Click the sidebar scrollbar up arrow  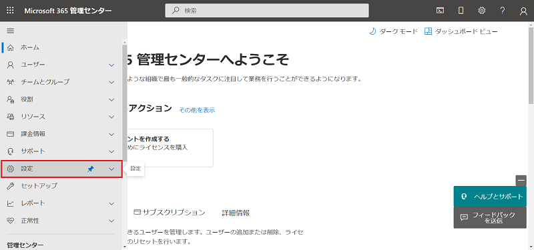124,42
